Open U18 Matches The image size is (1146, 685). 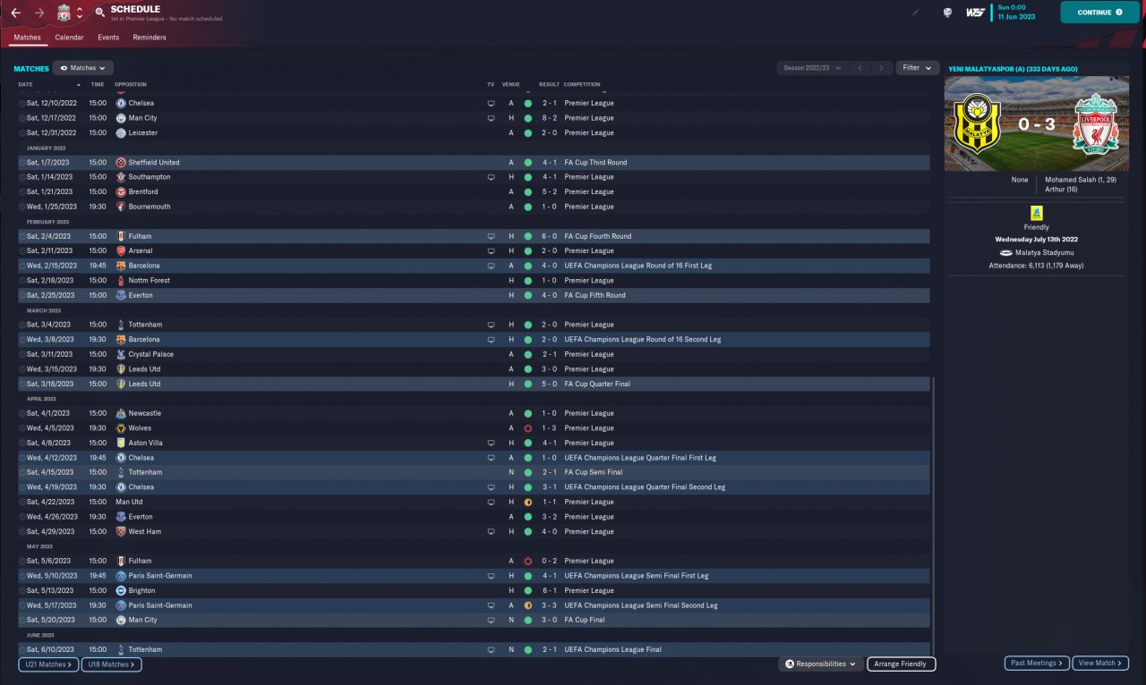[111, 664]
